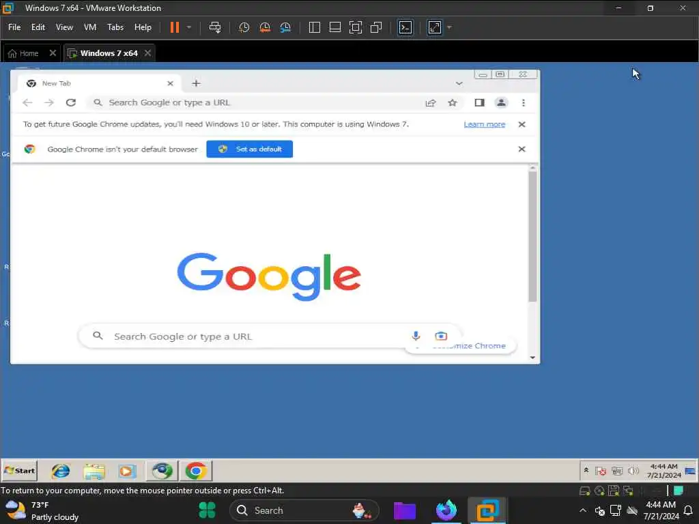Screen dimensions: 699x524
Task: Click Windows 7 volume icon
Action: [633, 471]
